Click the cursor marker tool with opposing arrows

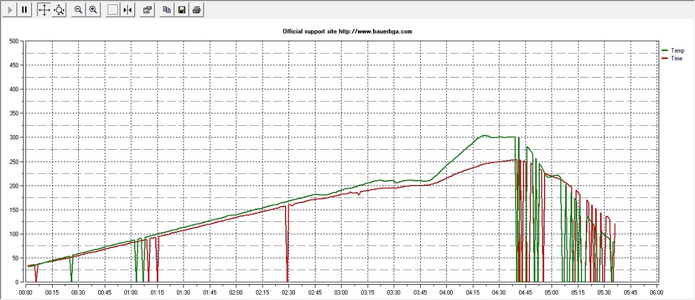coord(128,10)
